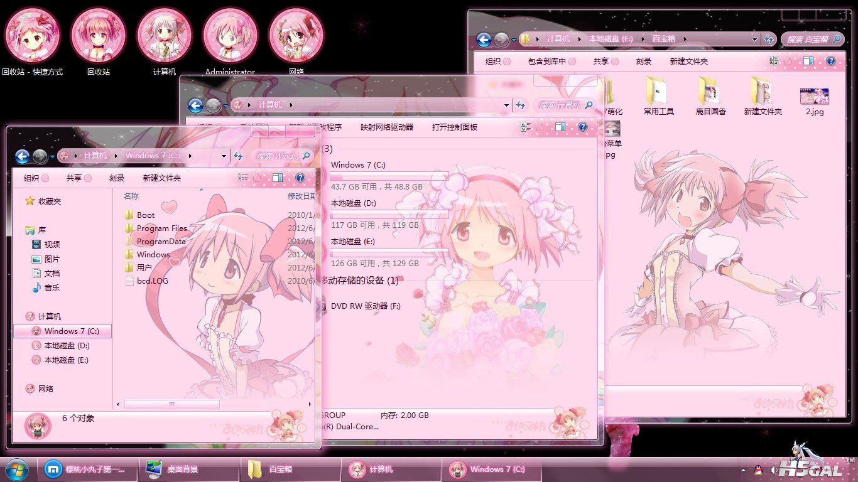The image size is (858, 482).
Task: Select 网络 in the navigation pane
Action: 40,389
